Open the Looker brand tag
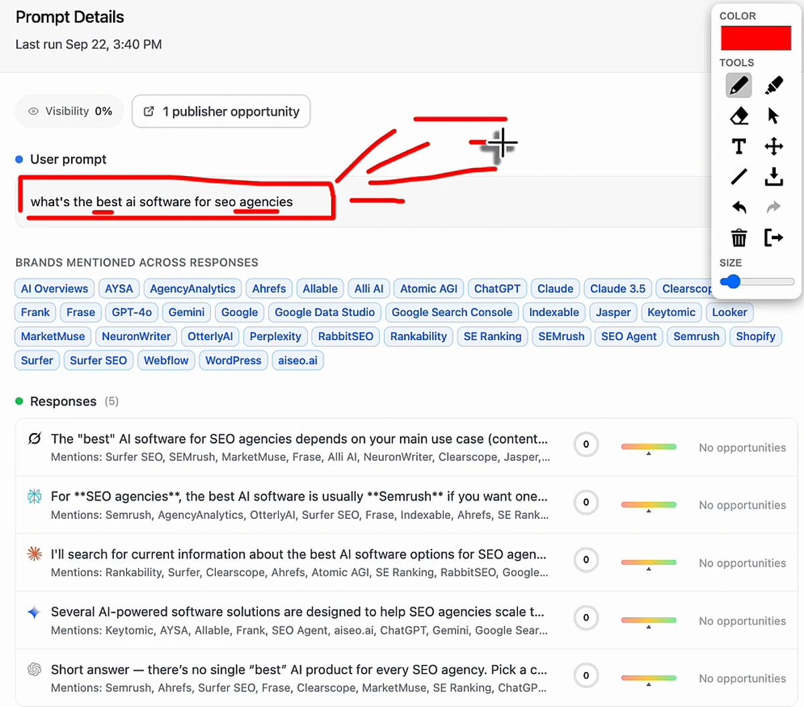Image resolution: width=804 pixels, height=707 pixels. pos(729,312)
